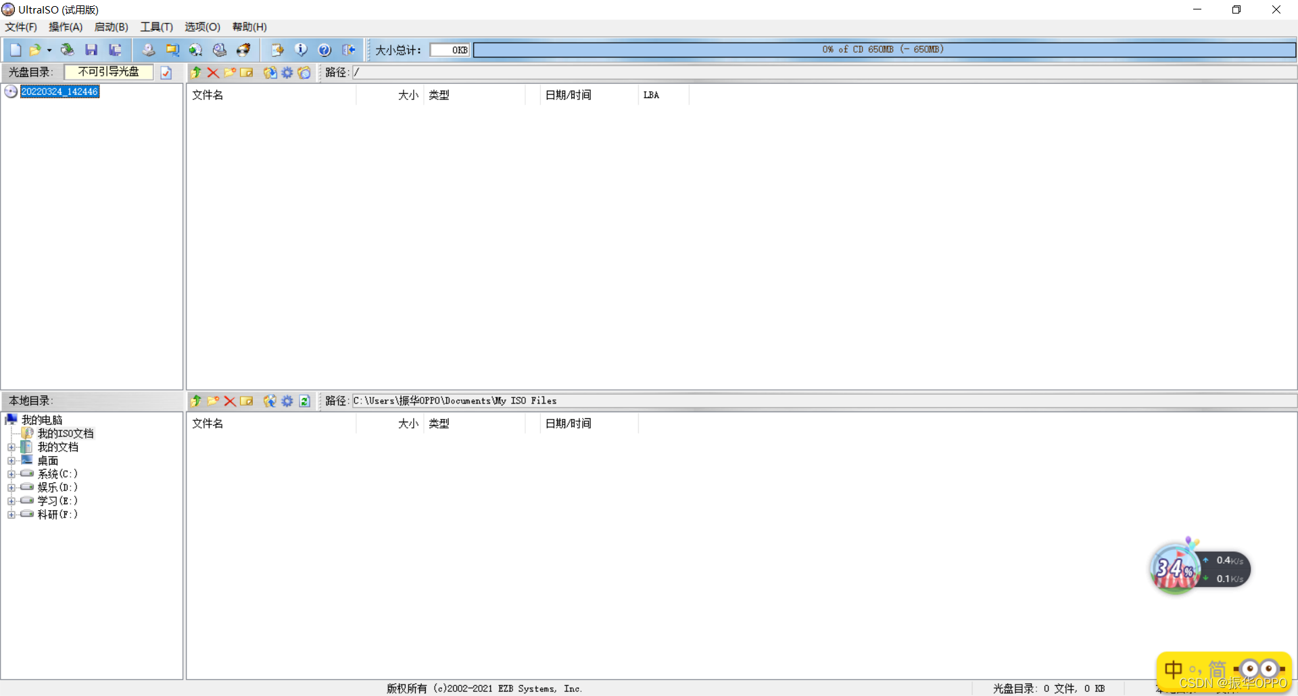
Task: Click the Open CD/DVD disc icon
Action: [x=67, y=50]
